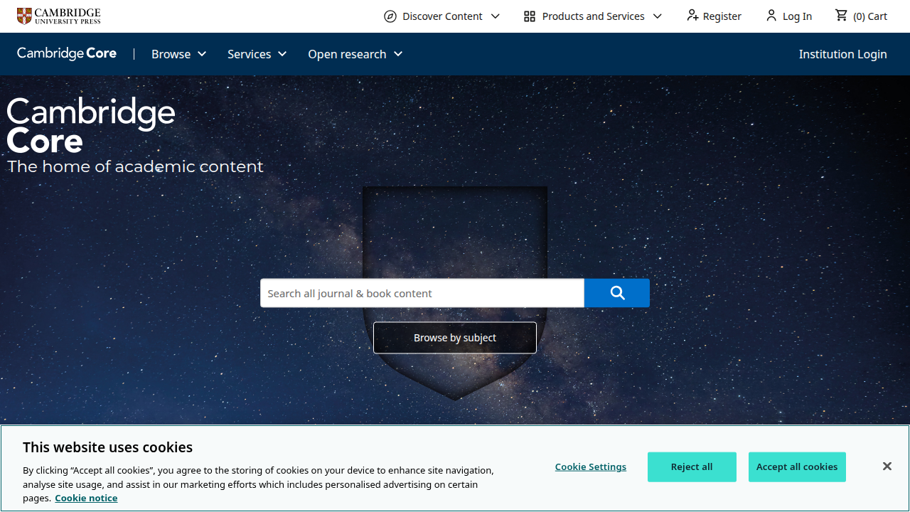Click the 'The home of academic content' tagline
Viewport: 910px width, 512px height.
click(x=135, y=166)
